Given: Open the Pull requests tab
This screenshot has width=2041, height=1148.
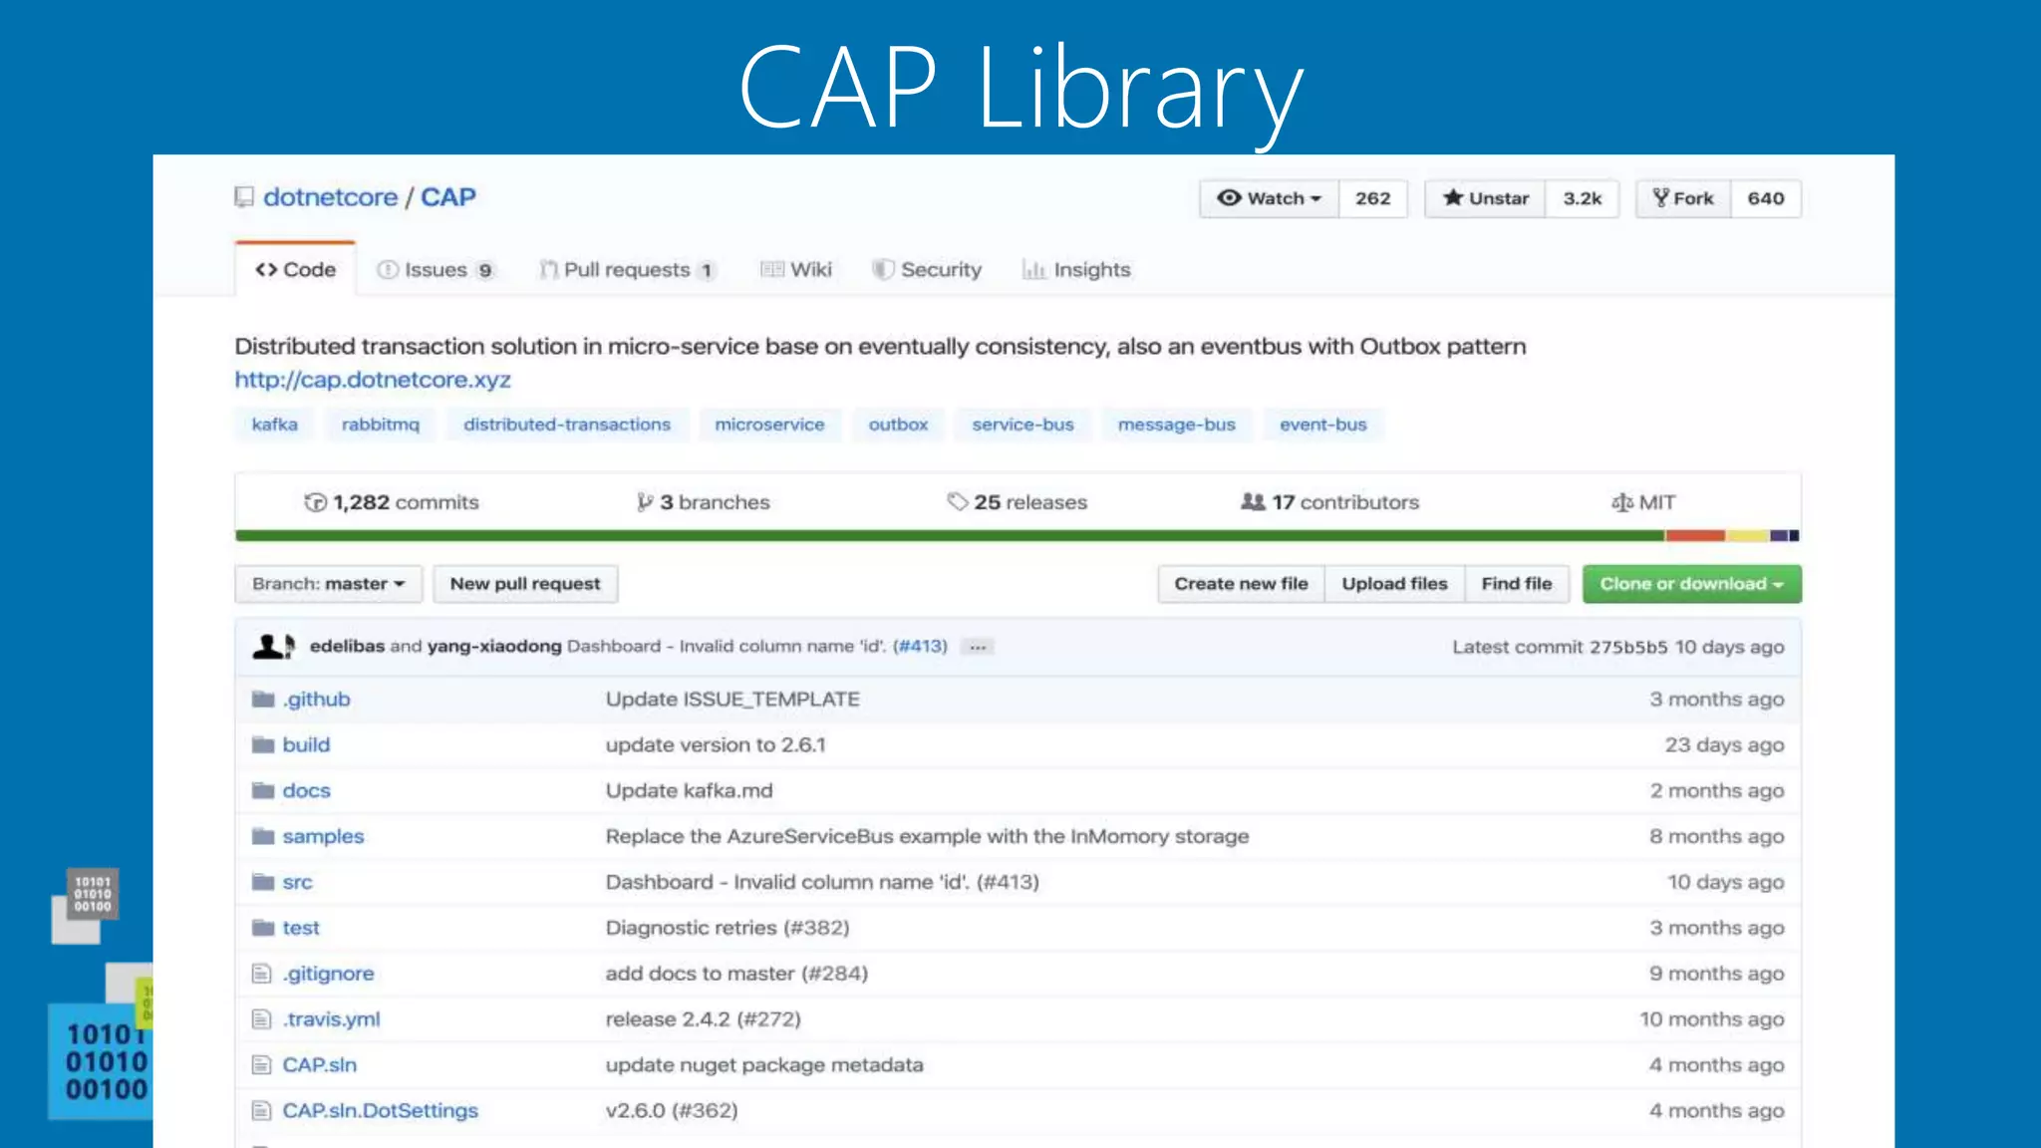Looking at the screenshot, I should pos(627,270).
